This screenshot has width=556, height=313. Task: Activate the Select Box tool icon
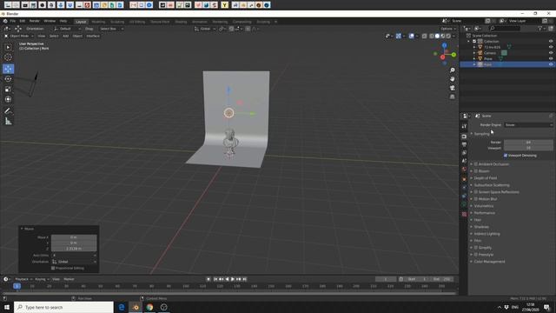click(8, 47)
